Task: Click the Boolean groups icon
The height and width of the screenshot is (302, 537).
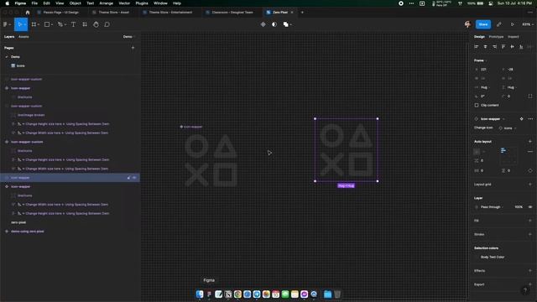Action: point(285,24)
